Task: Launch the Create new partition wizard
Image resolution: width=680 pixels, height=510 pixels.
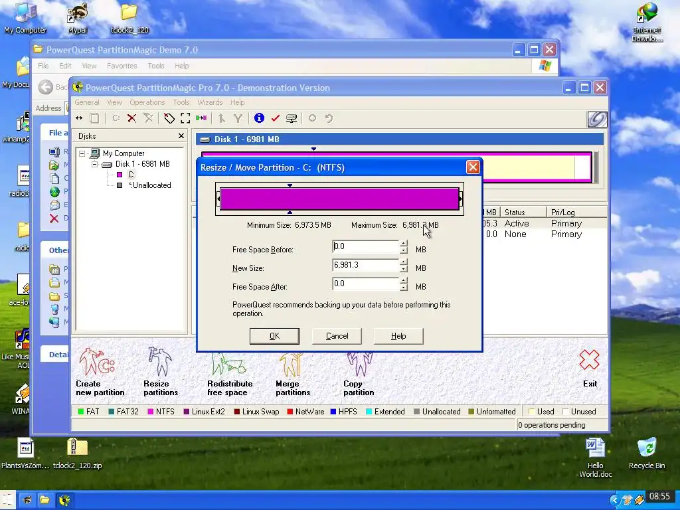Action: [100, 372]
